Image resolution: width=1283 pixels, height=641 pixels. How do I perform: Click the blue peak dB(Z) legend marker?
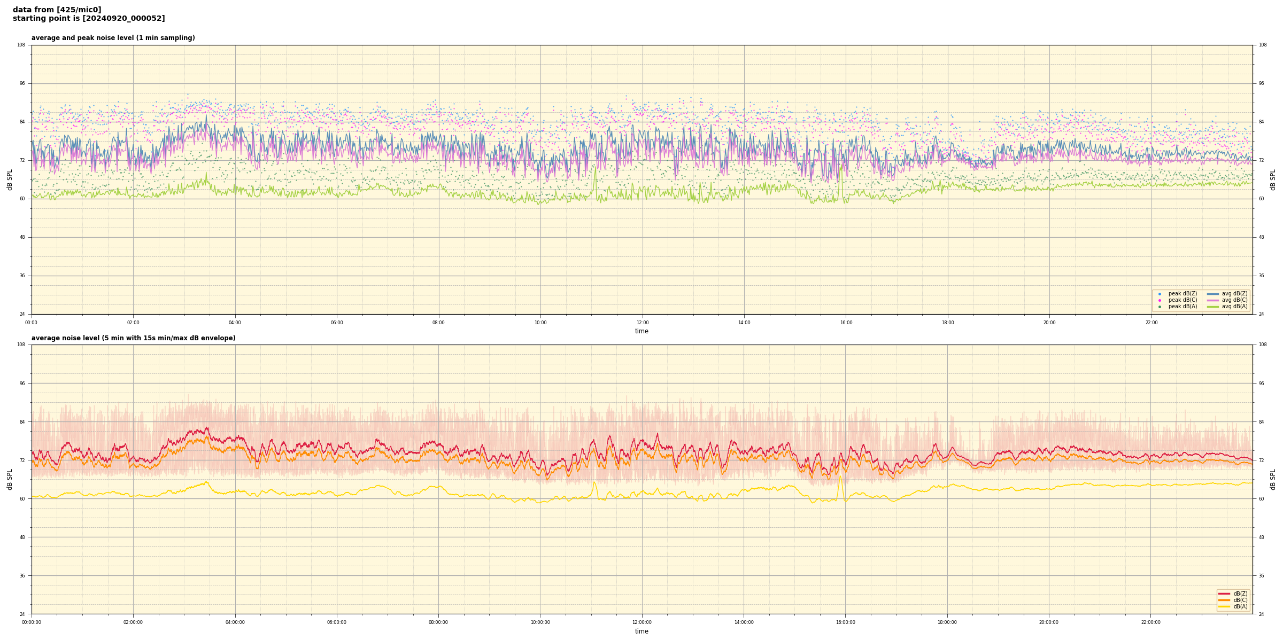coord(1160,294)
